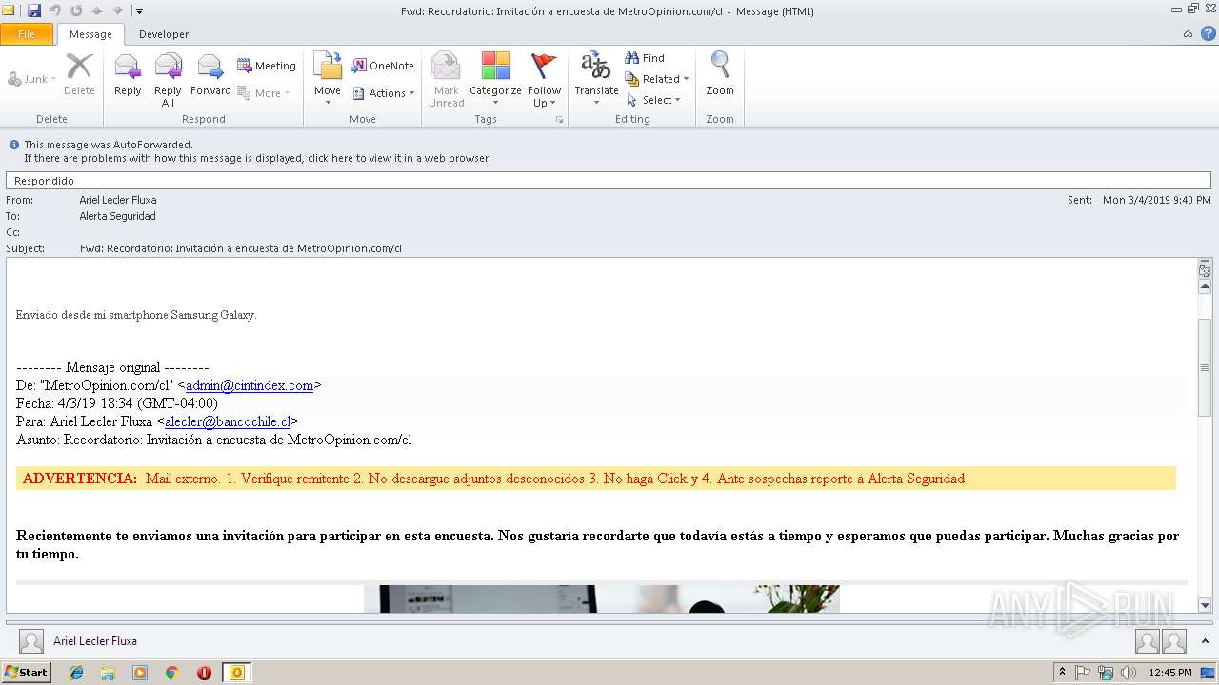Viewport: 1219px width, 685px height.
Task: Expand the More respond options
Action: [264, 93]
